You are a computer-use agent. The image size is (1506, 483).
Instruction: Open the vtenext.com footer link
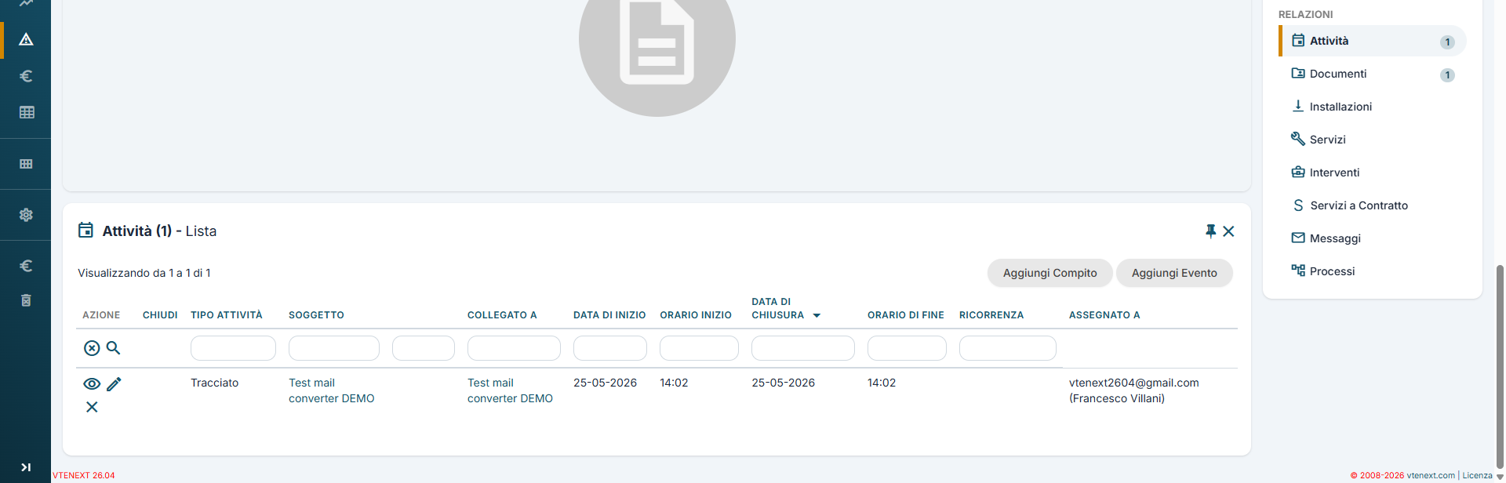coord(1431,475)
